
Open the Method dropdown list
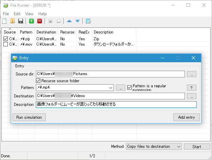[154, 146]
